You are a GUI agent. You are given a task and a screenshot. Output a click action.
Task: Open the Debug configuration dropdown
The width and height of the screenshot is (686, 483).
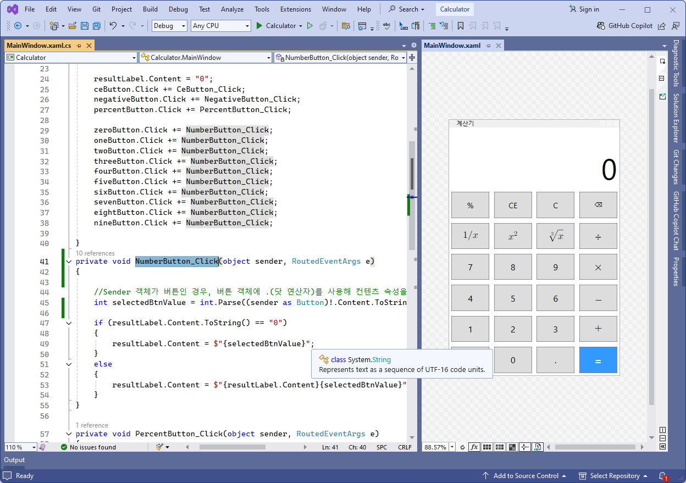click(x=169, y=26)
